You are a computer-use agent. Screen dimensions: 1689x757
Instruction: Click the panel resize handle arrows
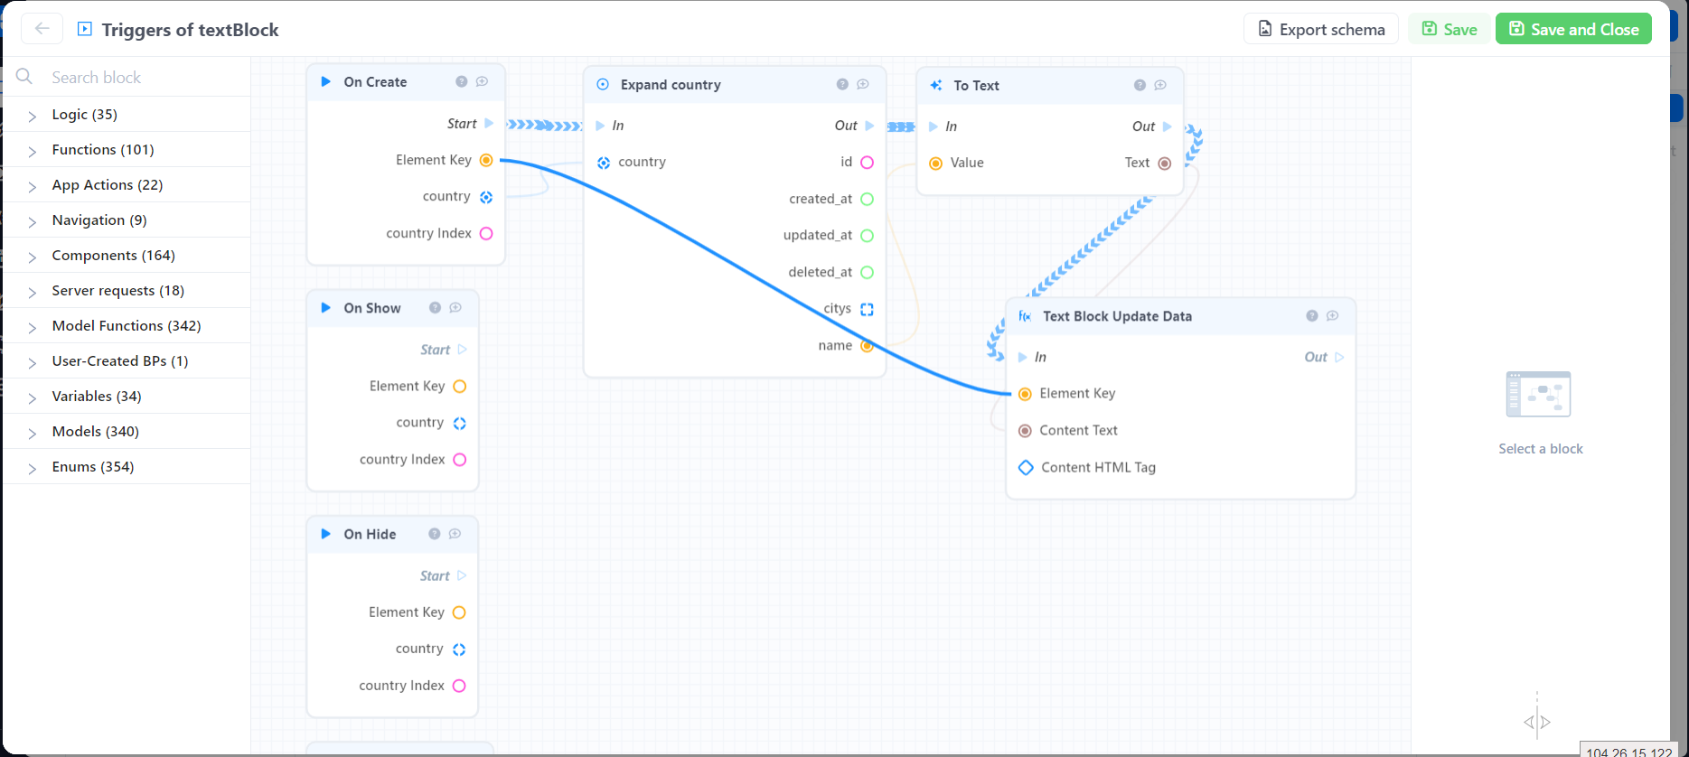coord(1537,722)
